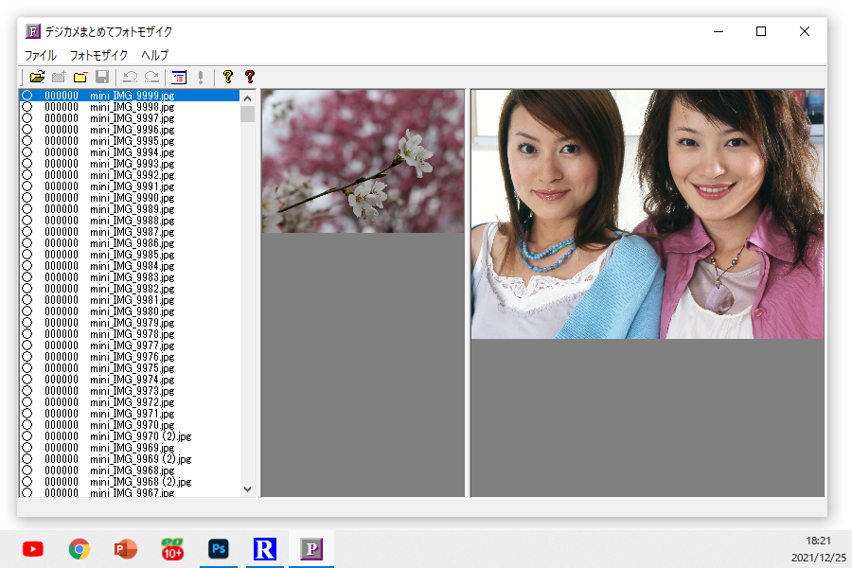Click the circle marker beside mini_IMG_9975.jpg
This screenshot has height=568, width=852.
27,368
